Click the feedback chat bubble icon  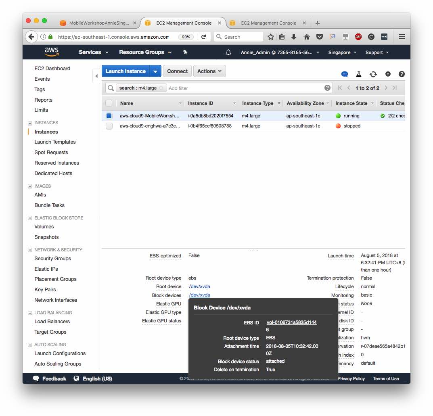pos(344,74)
